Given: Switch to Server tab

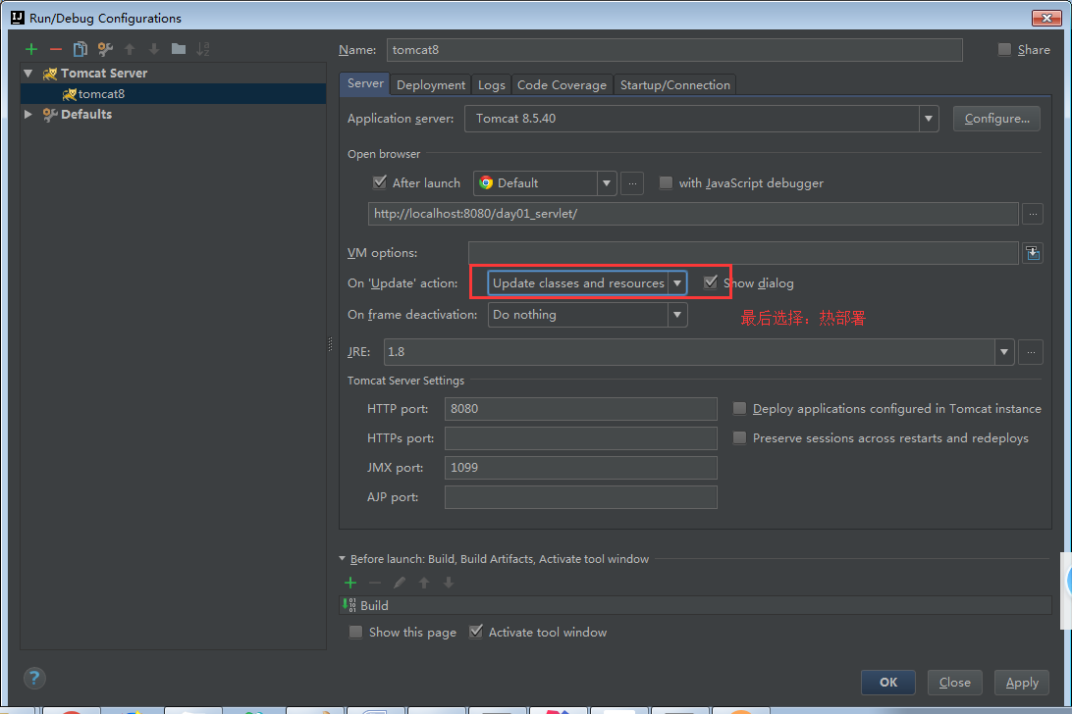Looking at the screenshot, I should coord(365,83).
